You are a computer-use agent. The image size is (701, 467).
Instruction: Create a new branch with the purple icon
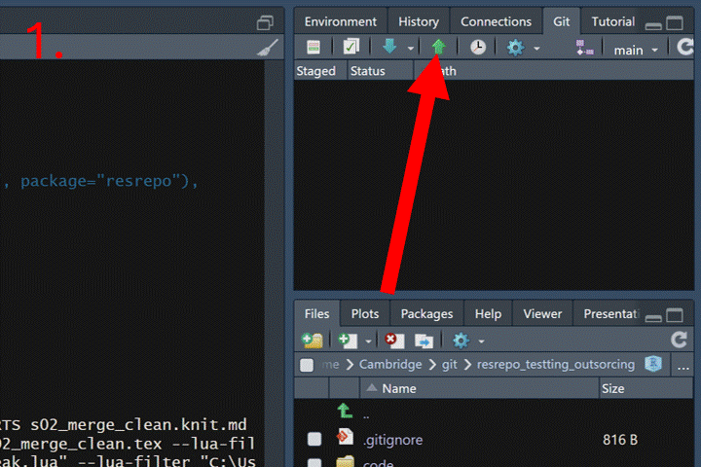[585, 48]
